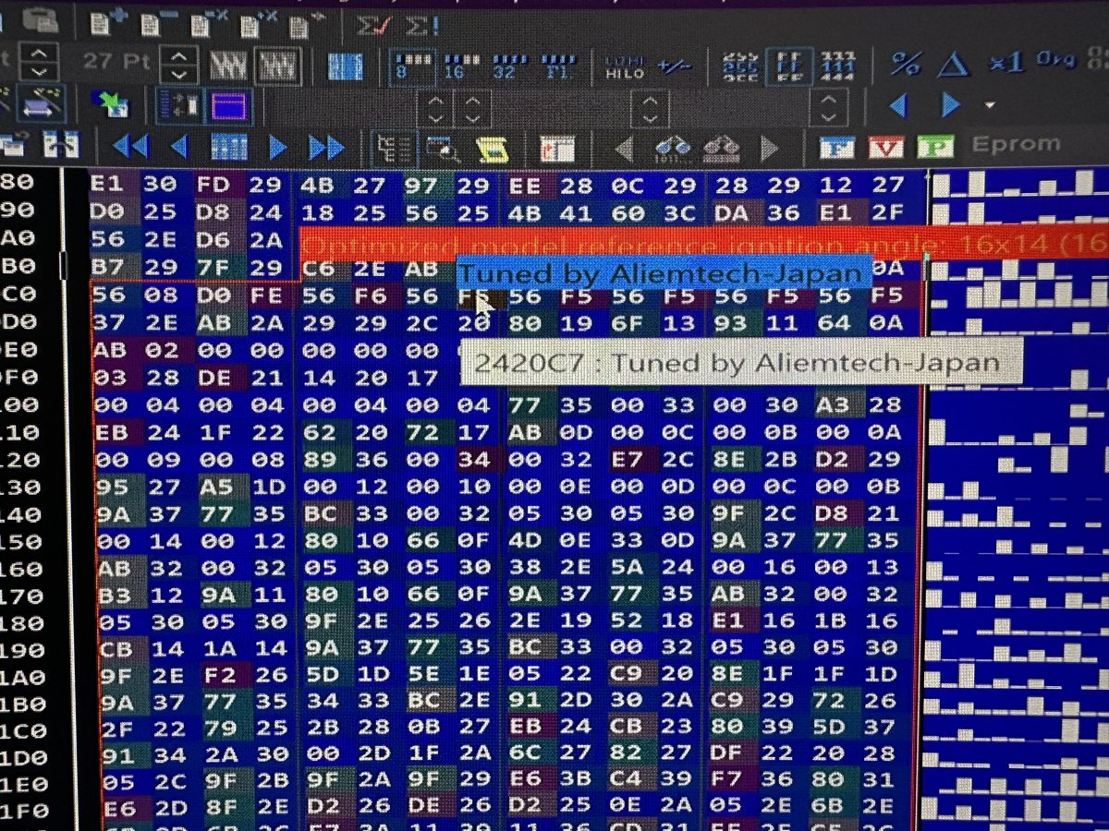1109x831 pixels.
Task: Switch number display to binary 111
Action: tap(837, 66)
